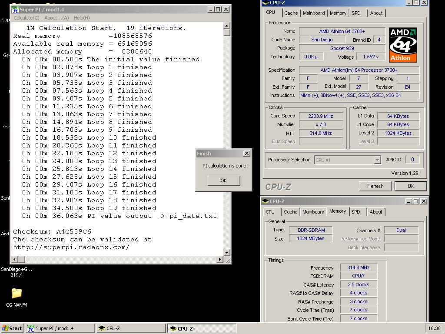Click the upper CPU-Z window title icon
Image resolution: width=445 pixels, height=334 pixels.
click(x=266, y=3)
